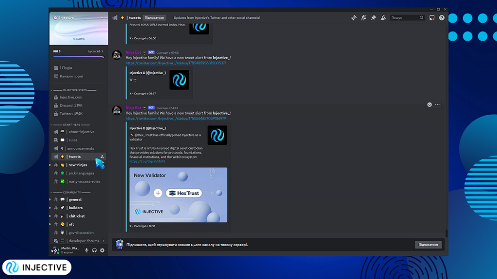Click Ninja Bot username on 09:08 message
Image resolution: width=497 pixels, height=279 pixels.
133,52
